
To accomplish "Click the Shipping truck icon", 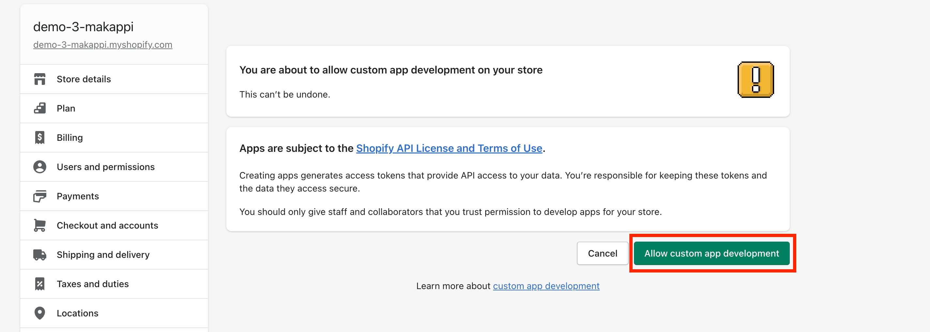I will tap(40, 255).
